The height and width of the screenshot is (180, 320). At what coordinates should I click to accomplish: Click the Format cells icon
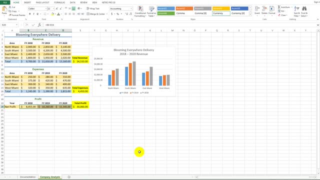pyautogui.click(x=272, y=9)
